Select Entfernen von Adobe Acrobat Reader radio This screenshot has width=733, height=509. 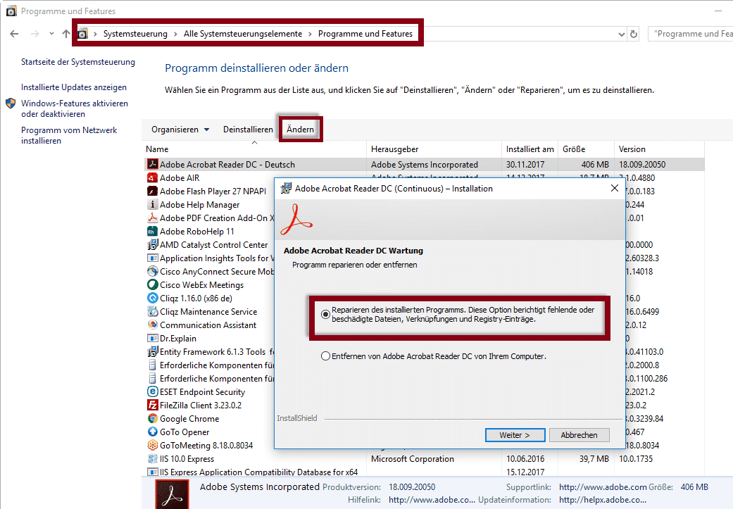325,356
